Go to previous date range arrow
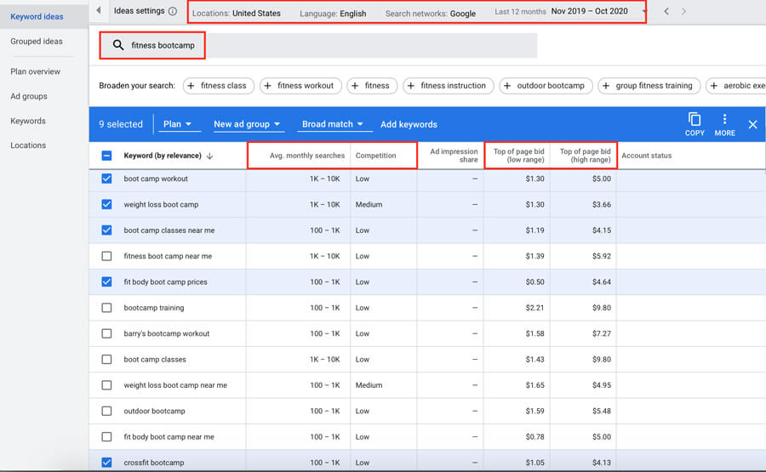Screen dimensions: 766x472 (x=666, y=11)
